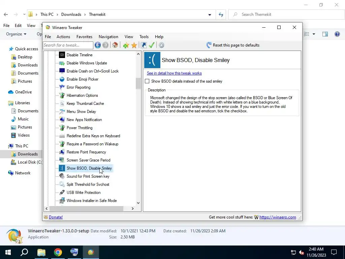Click the Enable Emoji Picker icon
345x259 pixels.
[62, 79]
